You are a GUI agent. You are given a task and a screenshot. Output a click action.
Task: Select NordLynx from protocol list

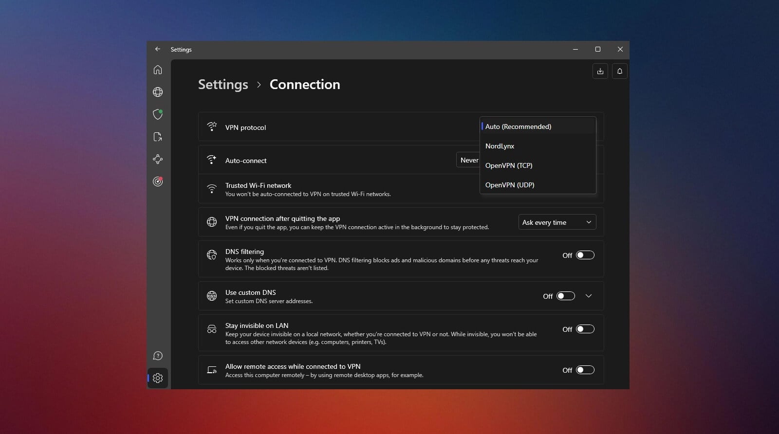500,146
